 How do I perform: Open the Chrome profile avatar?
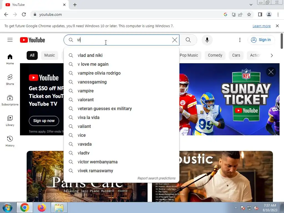[269, 14]
